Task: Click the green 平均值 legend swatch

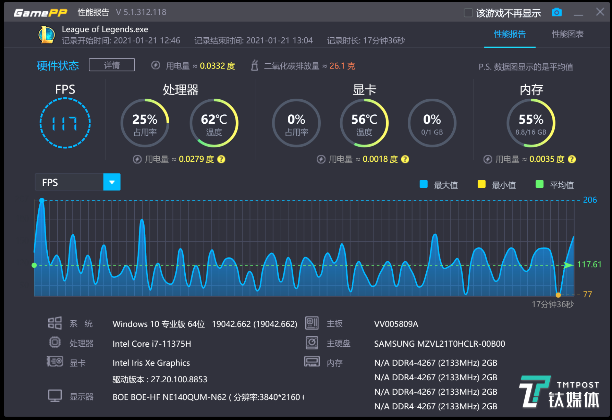Action: (539, 184)
